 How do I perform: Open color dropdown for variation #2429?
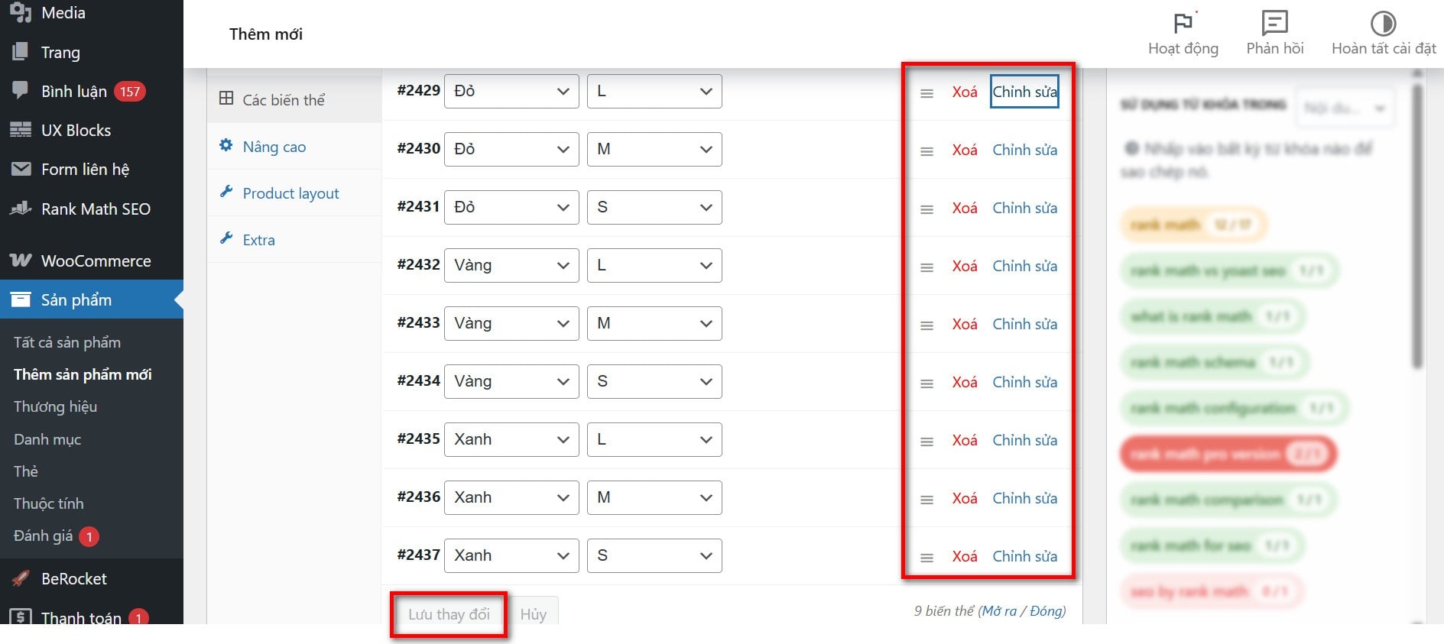511,92
